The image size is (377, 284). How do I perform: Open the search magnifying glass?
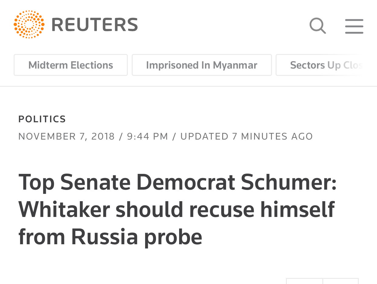pos(318,26)
